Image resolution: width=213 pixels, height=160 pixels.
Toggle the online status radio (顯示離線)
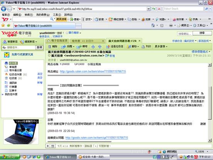pyautogui.click(x=67, y=33)
